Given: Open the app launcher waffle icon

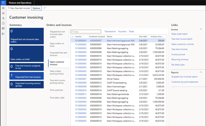Looking at the screenshot, I should 3,2.
